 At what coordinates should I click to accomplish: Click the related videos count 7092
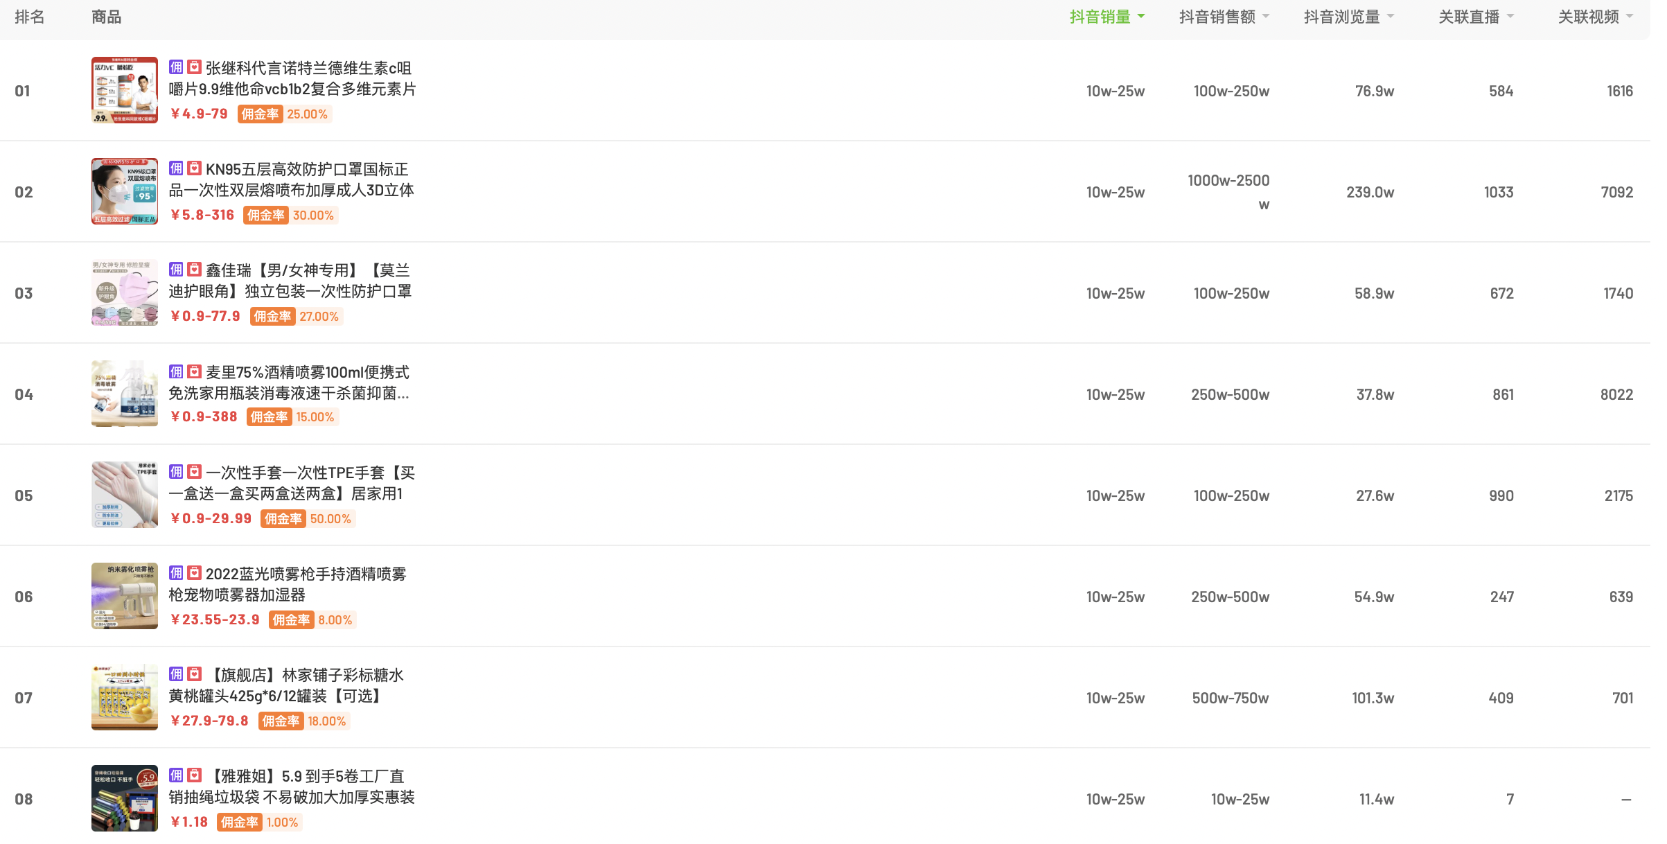tap(1617, 192)
